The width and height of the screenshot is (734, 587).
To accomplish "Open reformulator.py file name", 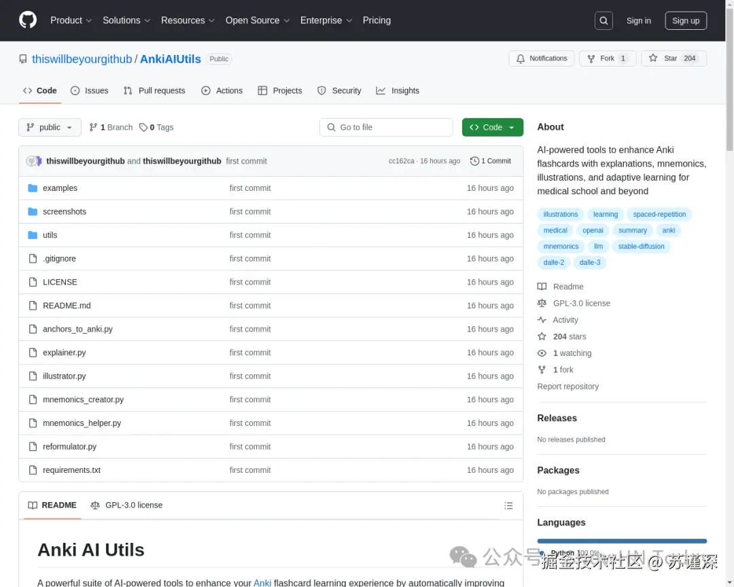I will pos(70,446).
